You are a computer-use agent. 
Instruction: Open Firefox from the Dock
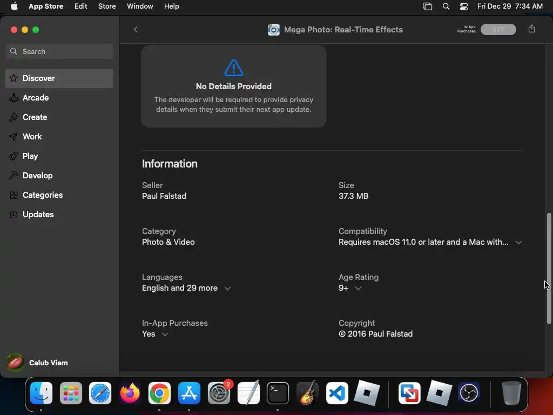[x=130, y=393]
